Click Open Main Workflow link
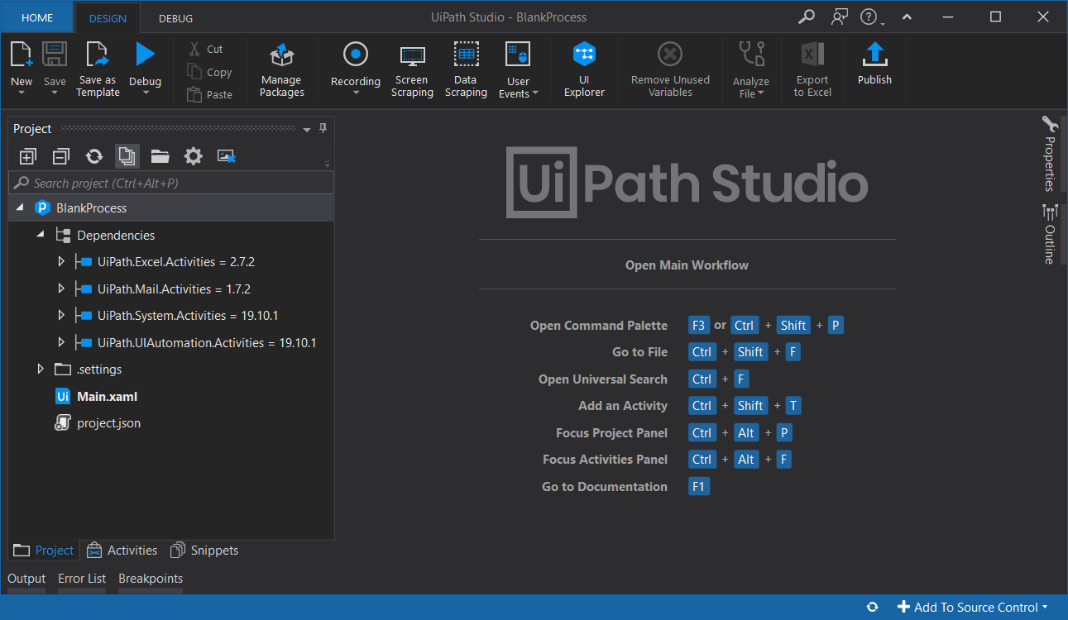 click(x=687, y=265)
